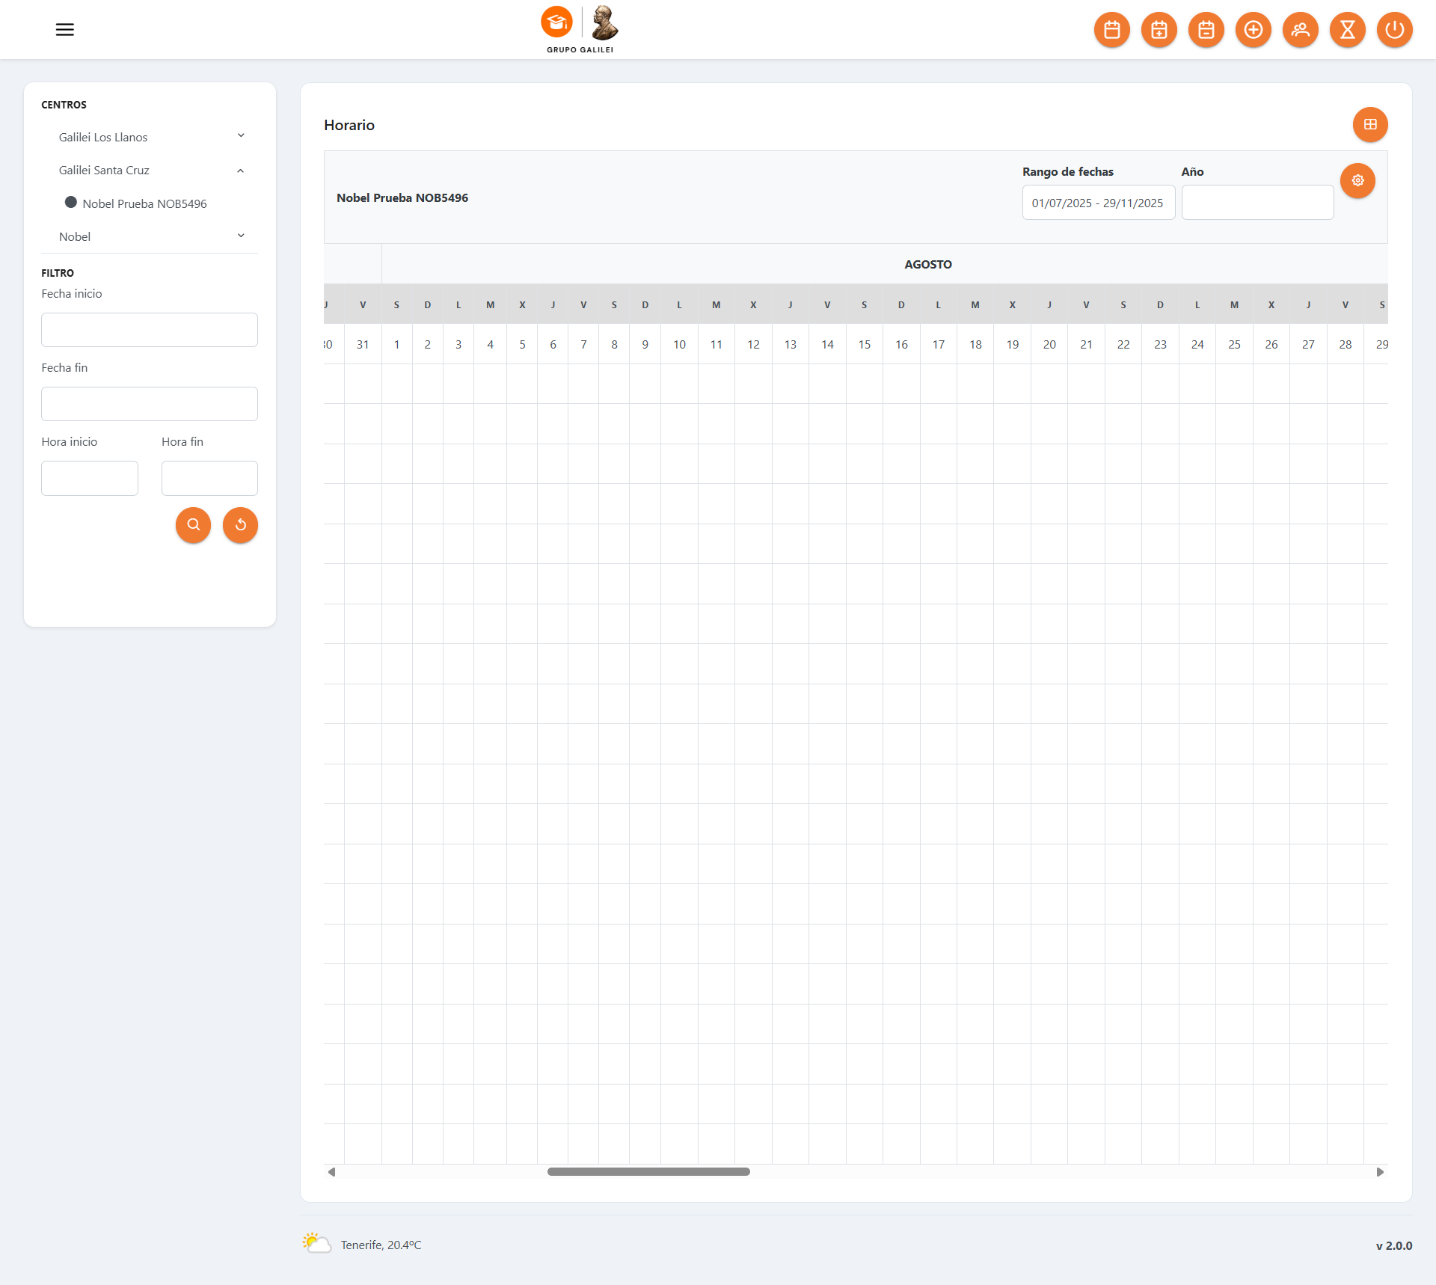Click the horizontal scrollbar right arrow

pyautogui.click(x=1380, y=1172)
